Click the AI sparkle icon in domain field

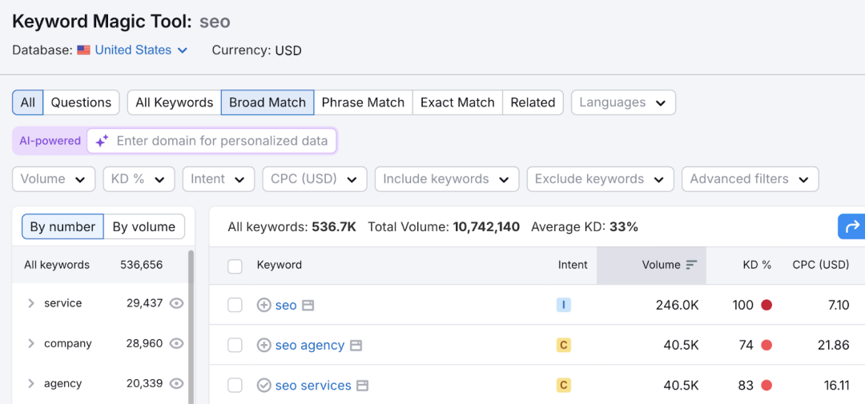(102, 141)
